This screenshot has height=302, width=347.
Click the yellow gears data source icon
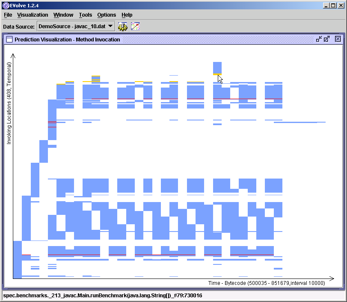pyautogui.click(x=123, y=26)
